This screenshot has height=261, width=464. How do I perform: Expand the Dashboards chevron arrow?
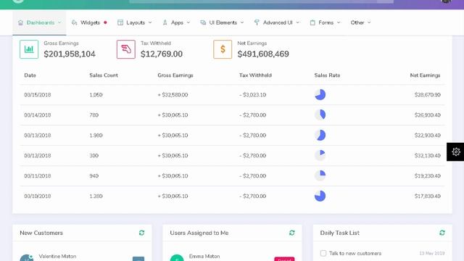click(59, 22)
